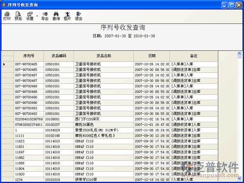The width and height of the screenshot is (244, 183).
Task: Click the 货品名称 column header
Action: 104,56
